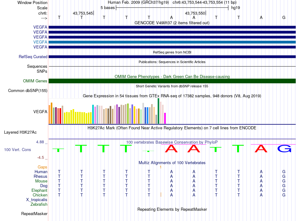The width and height of the screenshot is (296, 221).
Task: Click the Publications: Sequences in Scientific Articles title
Action: tap(172, 62)
